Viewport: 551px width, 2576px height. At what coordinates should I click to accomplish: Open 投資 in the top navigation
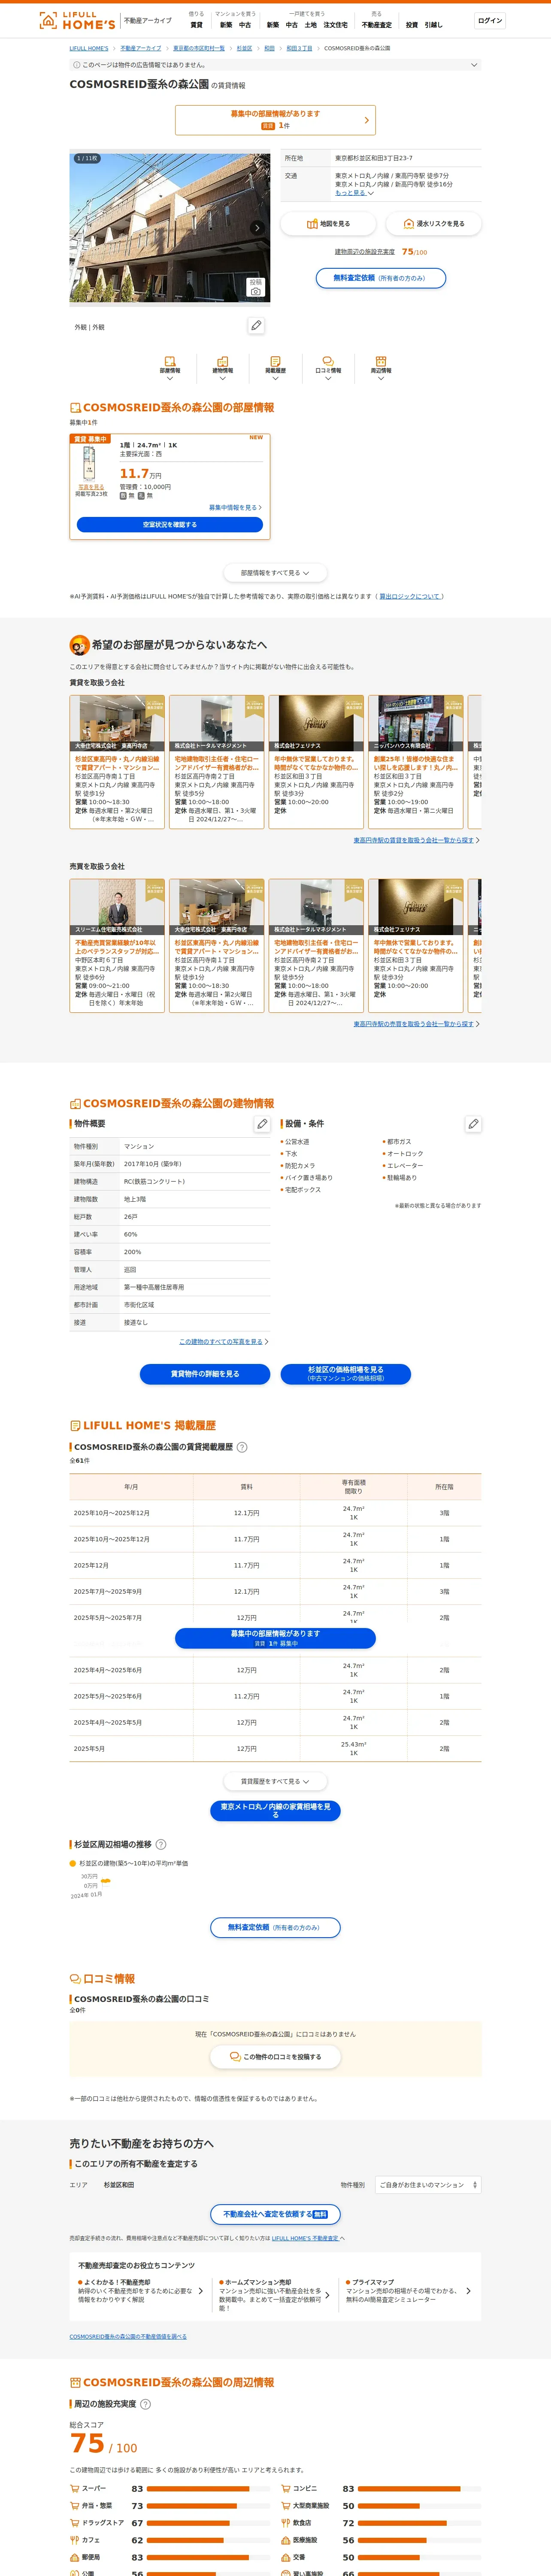pyautogui.click(x=411, y=25)
